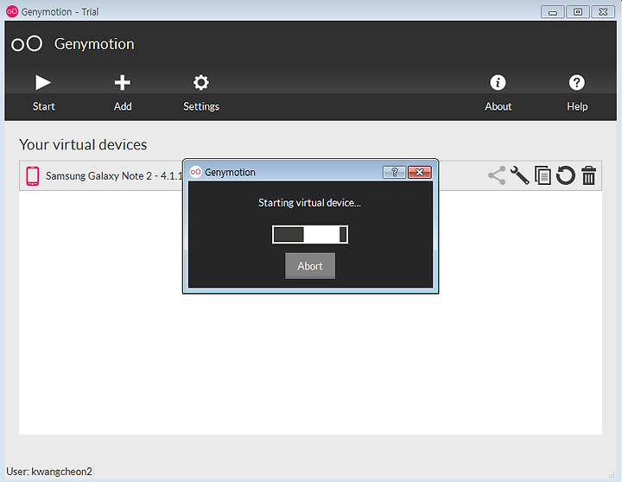Clone the device with copy icon

(543, 175)
